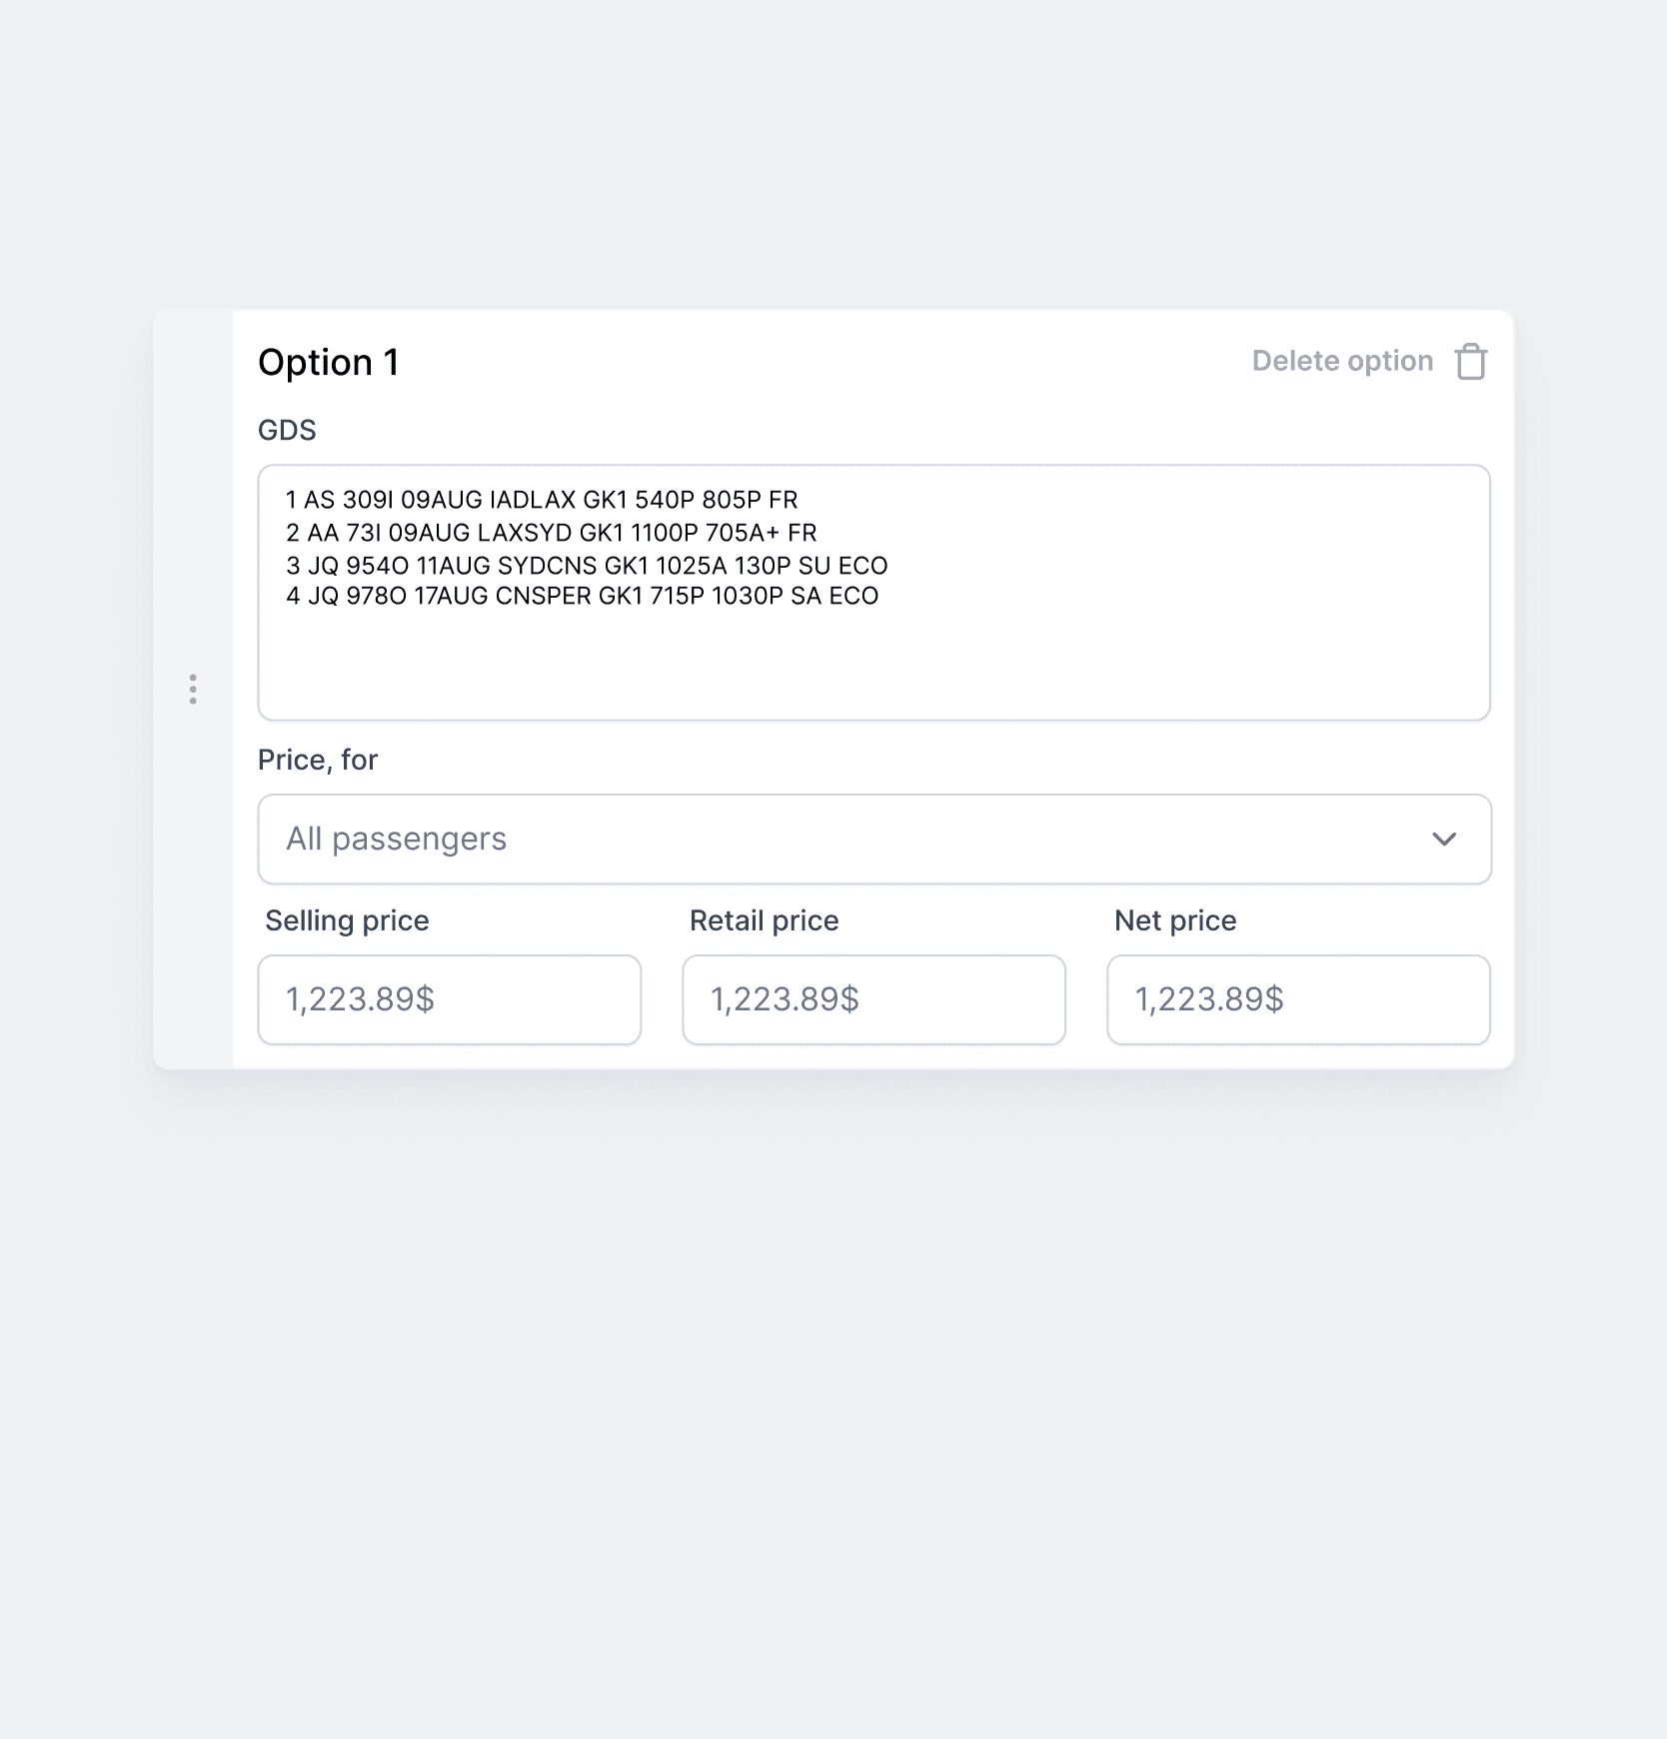This screenshot has height=1739, width=1667.
Task: Click the Selling price label
Action: pyautogui.click(x=347, y=920)
